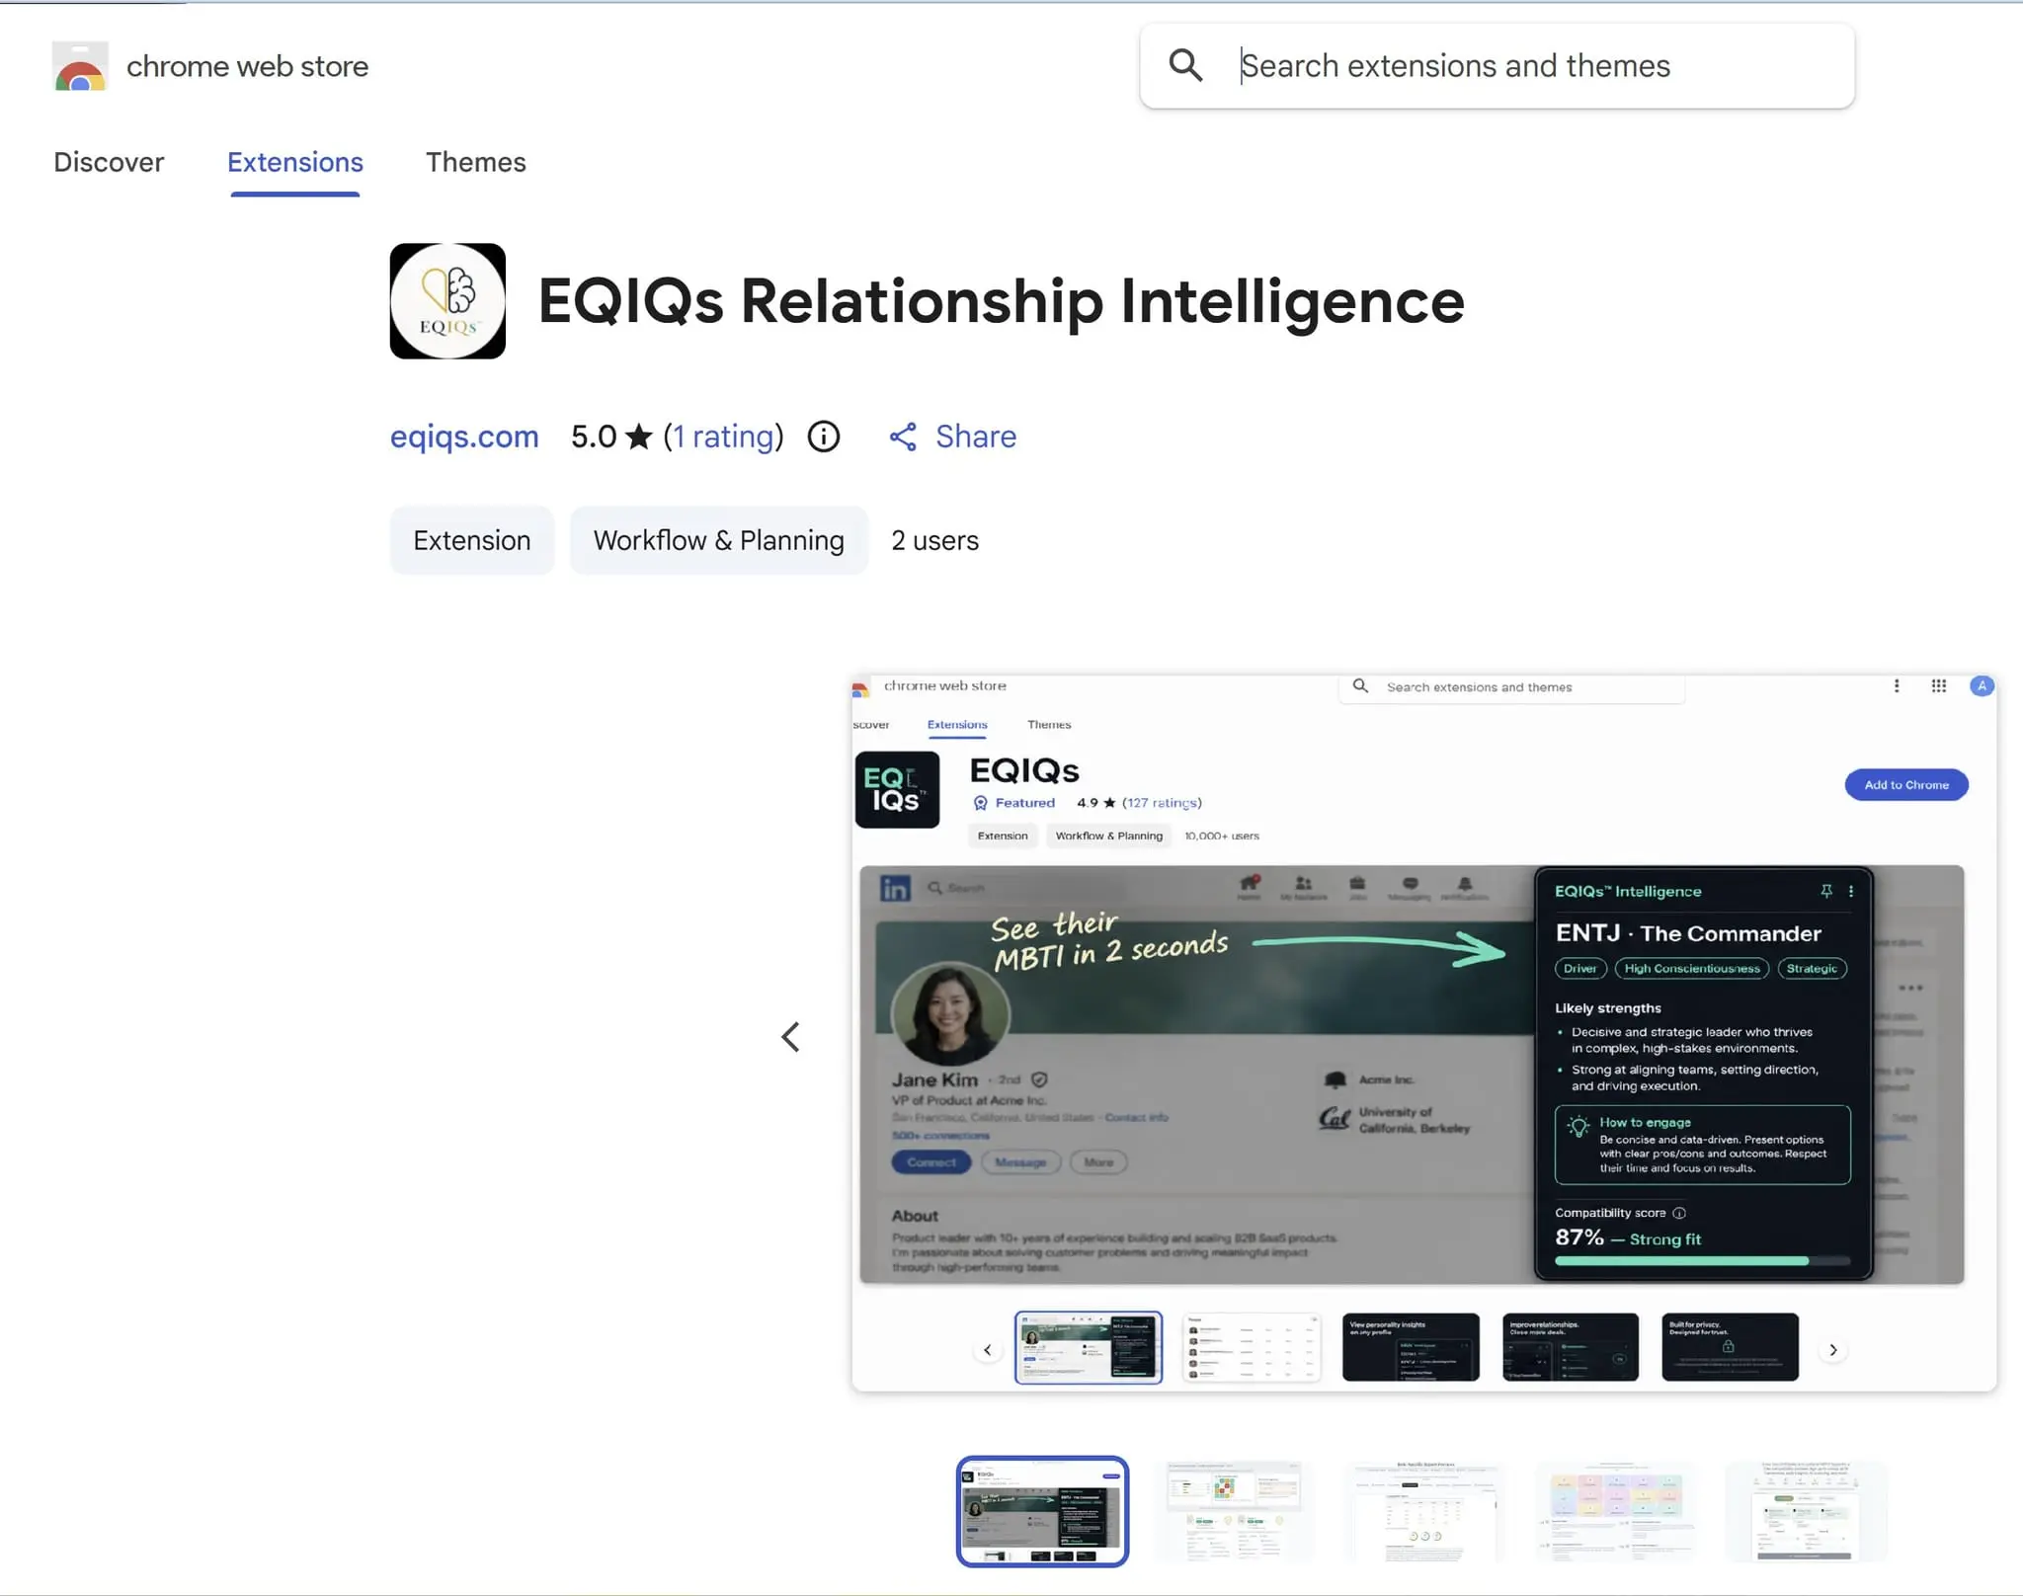
Task: Click the ratings info icon
Action: coord(824,437)
